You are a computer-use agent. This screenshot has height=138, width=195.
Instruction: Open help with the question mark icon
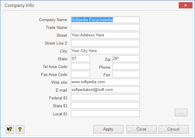tap(20, 129)
